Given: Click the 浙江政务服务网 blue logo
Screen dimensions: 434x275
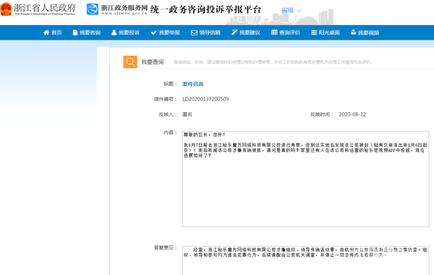Looking at the screenshot, I should coord(92,10).
